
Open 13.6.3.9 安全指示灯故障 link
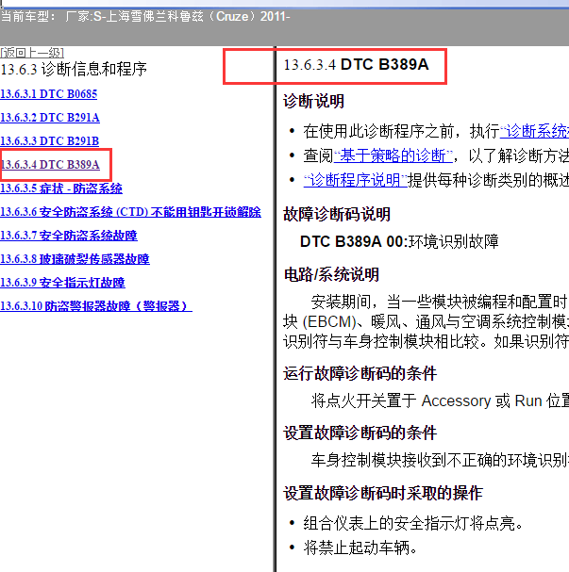[62, 283]
